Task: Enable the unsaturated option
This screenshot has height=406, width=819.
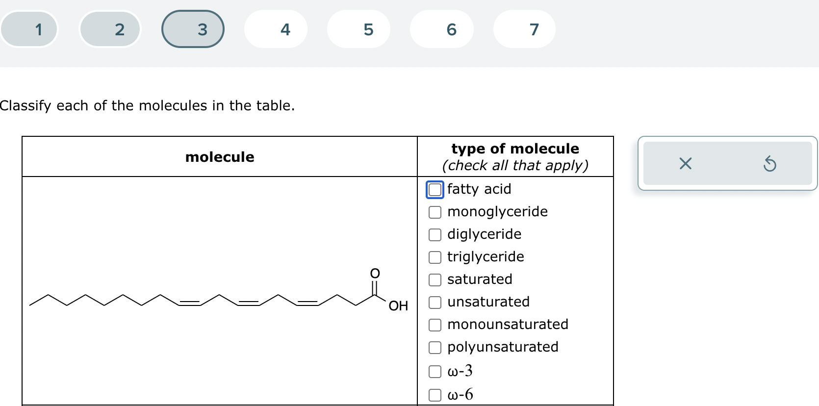Action: point(435,302)
